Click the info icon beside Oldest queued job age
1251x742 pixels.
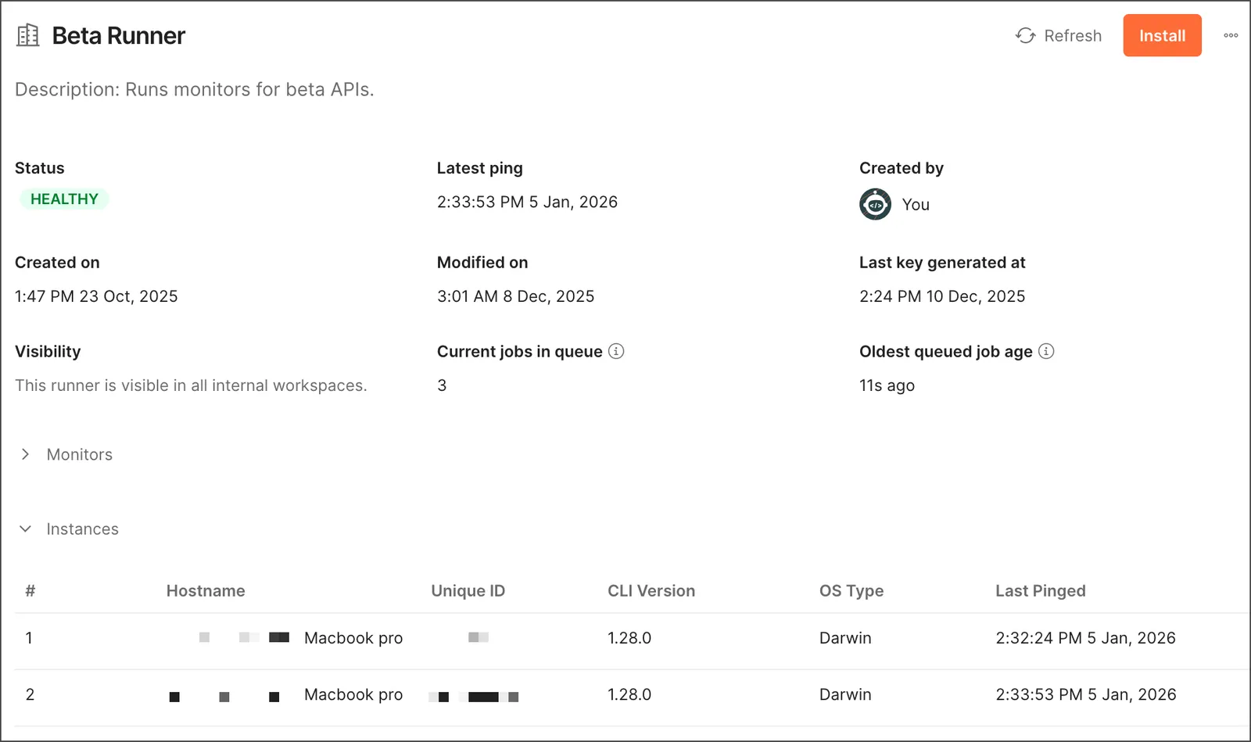[1046, 351]
